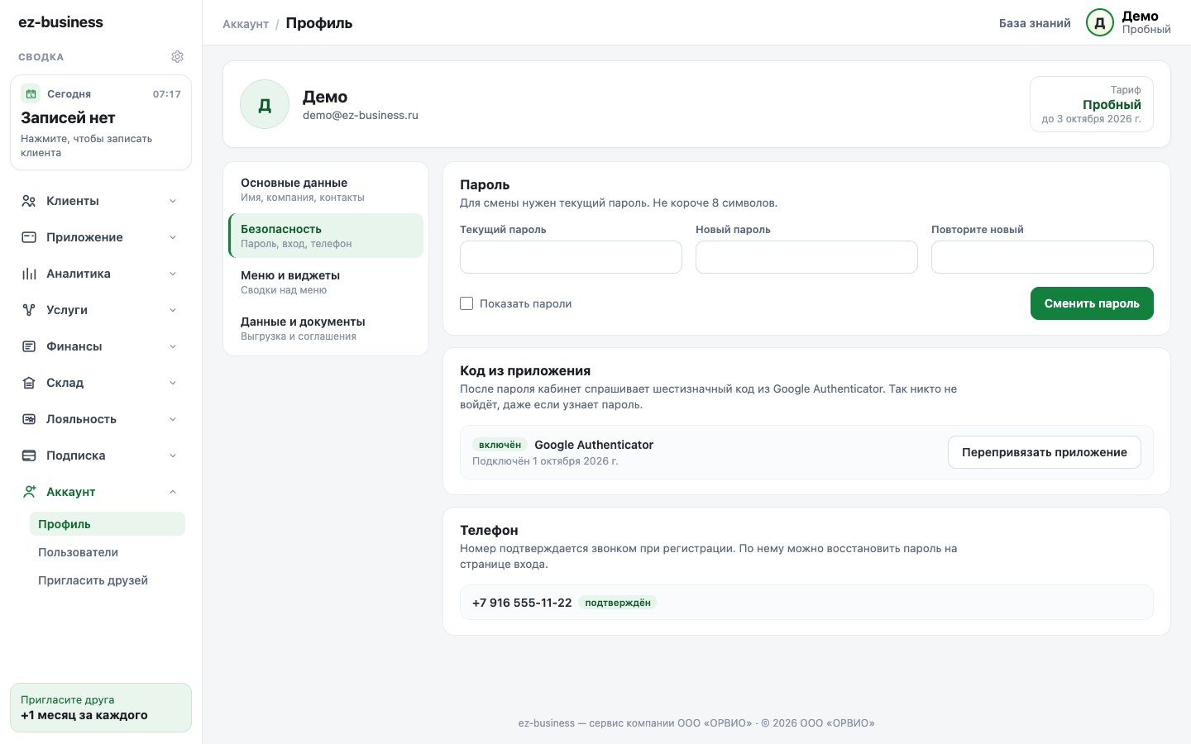Viewport: 1191px width, 744px height.
Task: Open the Основные данные tab
Action: click(x=326, y=189)
